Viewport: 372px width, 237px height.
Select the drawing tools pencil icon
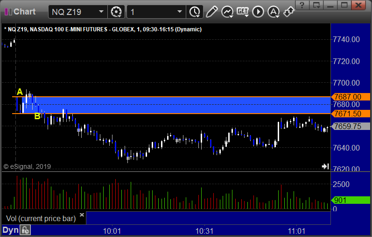[211, 12]
